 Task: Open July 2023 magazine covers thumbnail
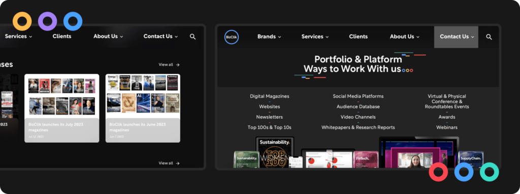click(61, 96)
